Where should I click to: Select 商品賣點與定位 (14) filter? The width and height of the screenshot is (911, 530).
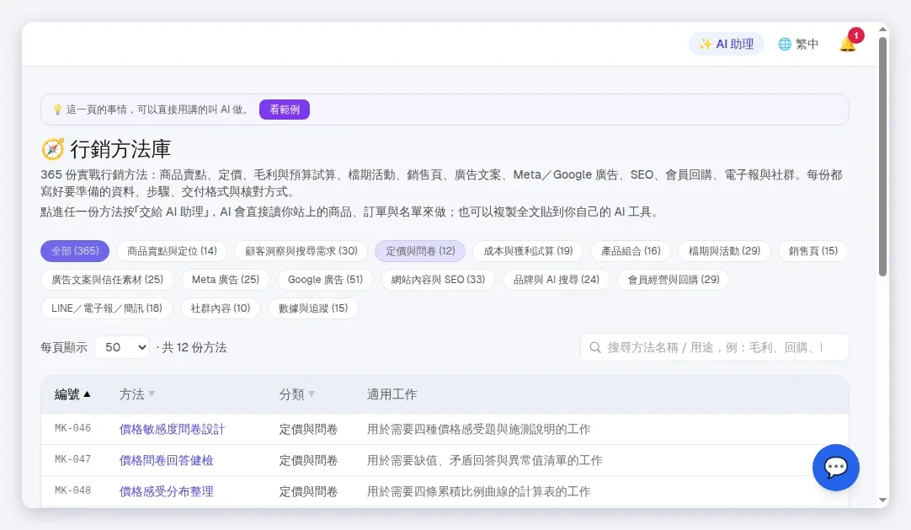click(x=172, y=251)
